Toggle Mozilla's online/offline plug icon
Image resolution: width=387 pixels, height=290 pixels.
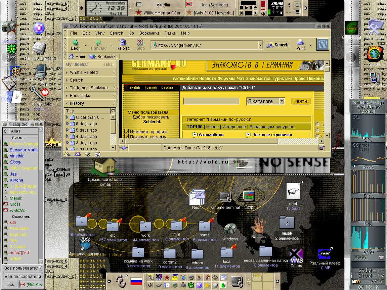pyautogui.click(x=123, y=148)
